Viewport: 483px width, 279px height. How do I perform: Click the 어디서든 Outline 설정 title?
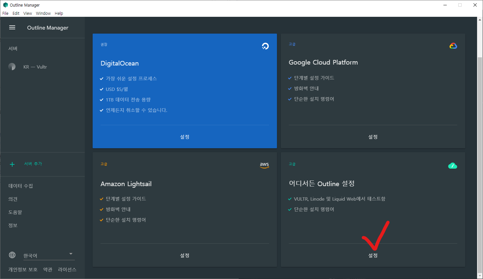point(322,183)
